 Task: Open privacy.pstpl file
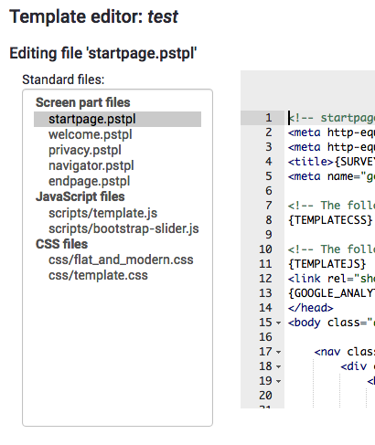point(85,150)
